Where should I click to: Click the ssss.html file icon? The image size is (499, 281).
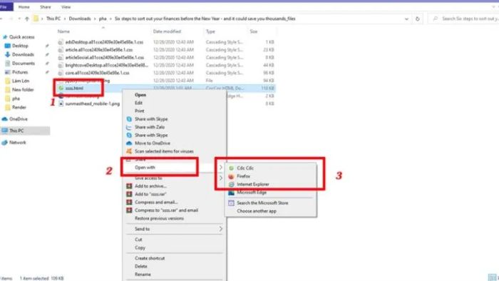click(61, 88)
